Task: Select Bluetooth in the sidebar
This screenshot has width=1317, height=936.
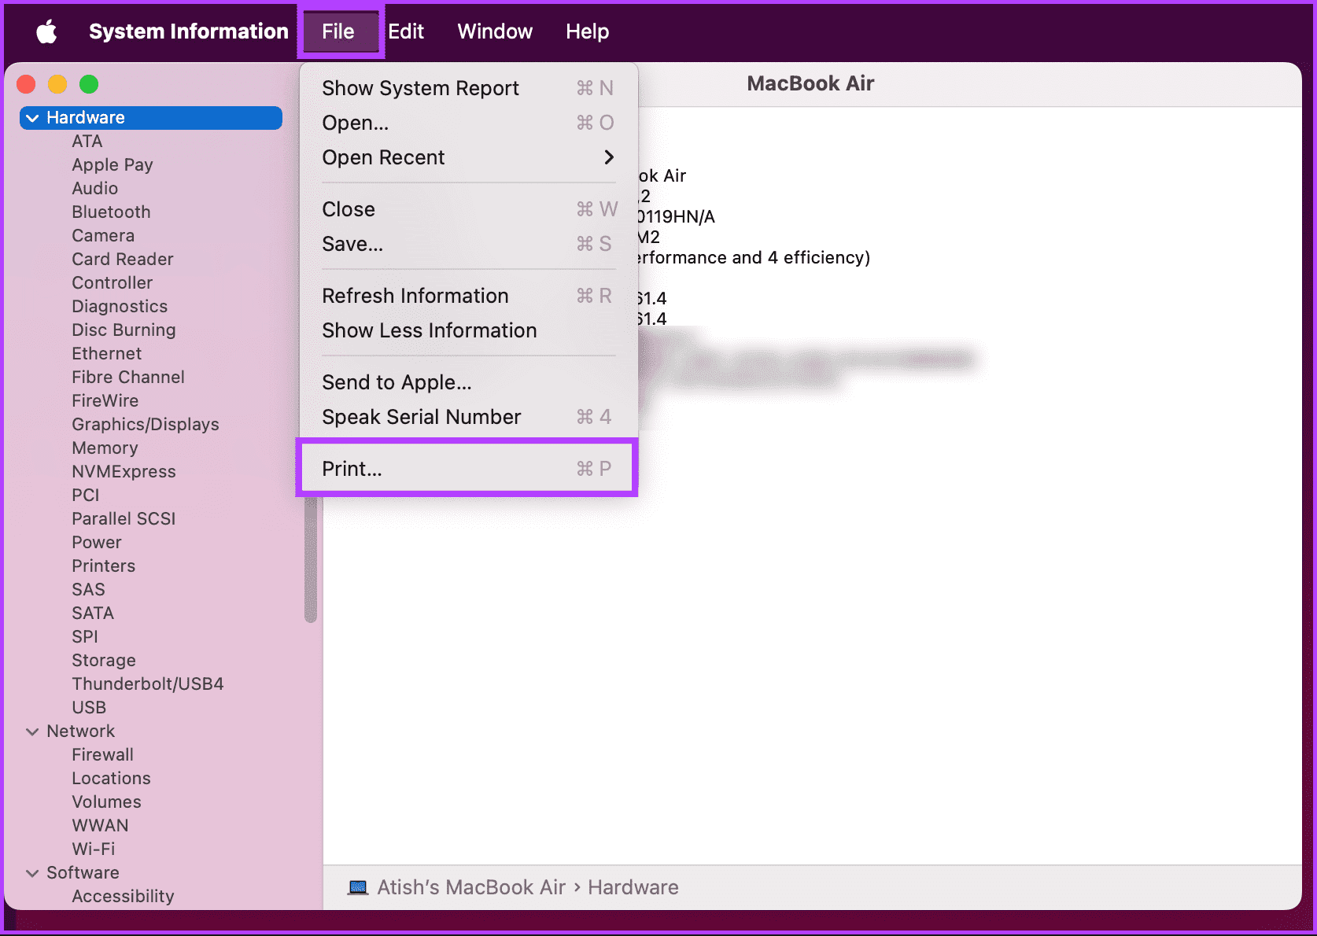Action: click(111, 212)
